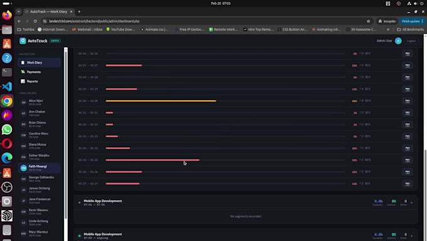Screen dimensions: 427x241
Task: Launch Firefox from the dock
Action: pos(7,15)
